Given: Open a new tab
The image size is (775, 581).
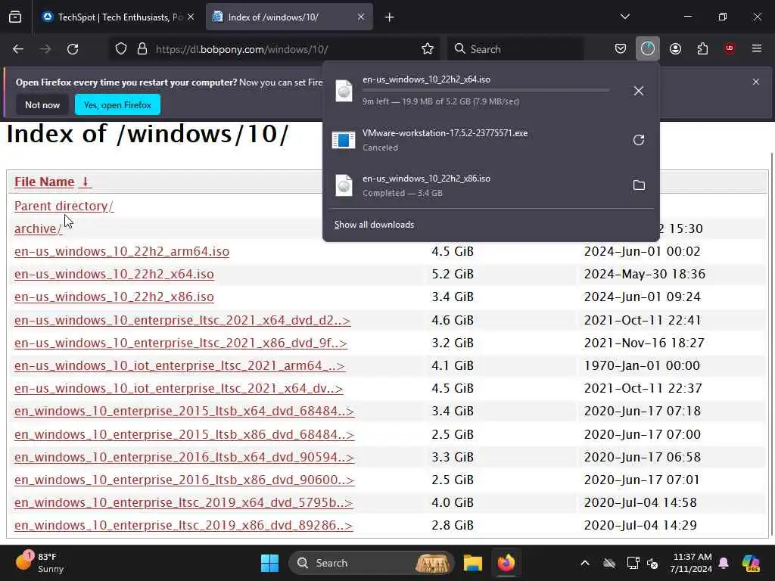Looking at the screenshot, I should coord(390,17).
